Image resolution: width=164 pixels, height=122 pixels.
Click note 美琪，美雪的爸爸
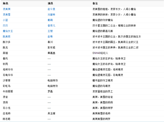pos(102,97)
